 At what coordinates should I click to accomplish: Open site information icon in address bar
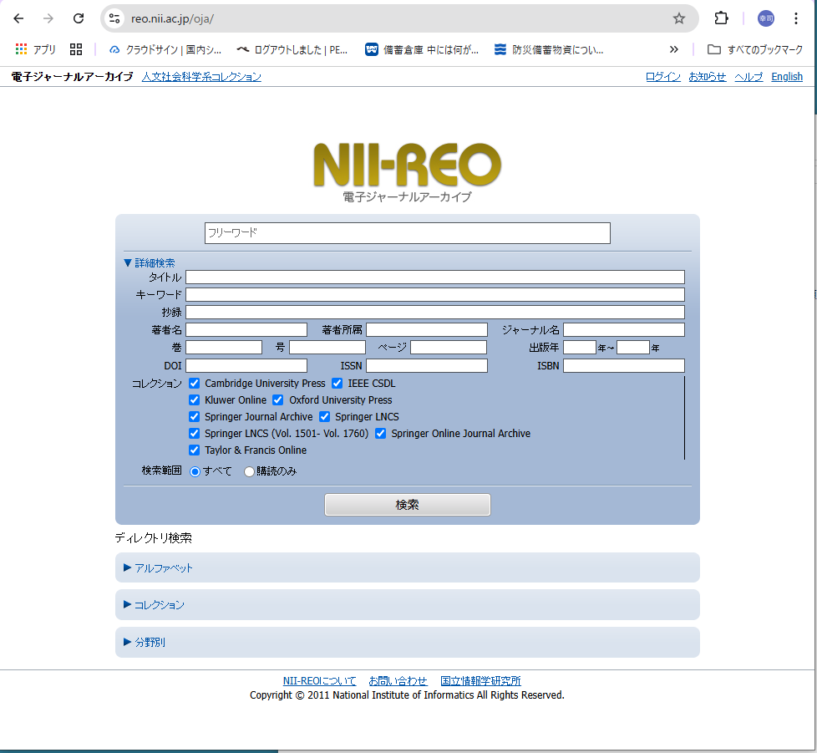point(114,18)
